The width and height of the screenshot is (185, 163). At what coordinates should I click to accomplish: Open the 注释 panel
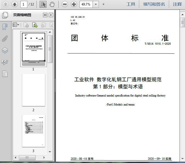point(177,4)
